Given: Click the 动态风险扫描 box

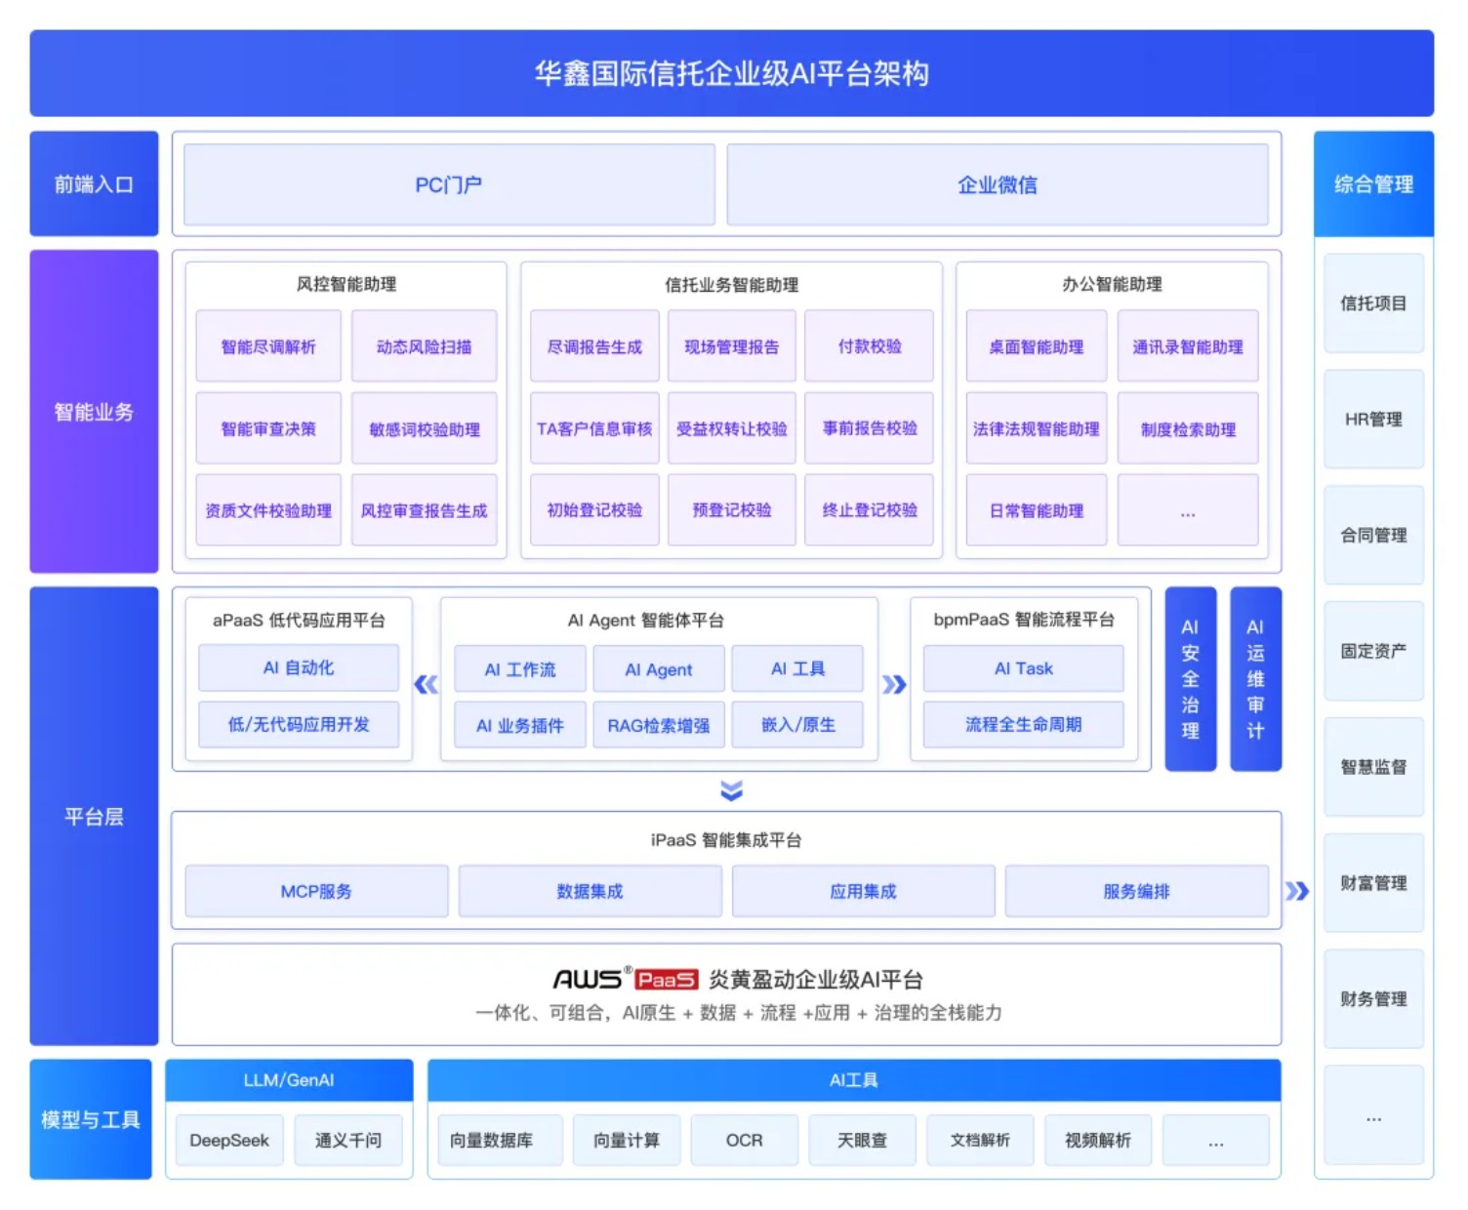Looking at the screenshot, I should 424,346.
